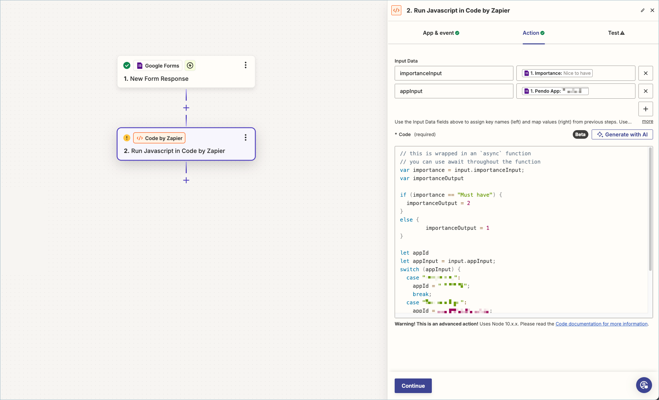The height and width of the screenshot is (400, 659).
Task: Click the code editor vertical scrollbar
Action: click(x=650, y=209)
